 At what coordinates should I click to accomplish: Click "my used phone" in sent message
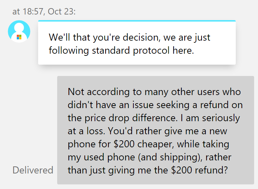click(x=101, y=157)
